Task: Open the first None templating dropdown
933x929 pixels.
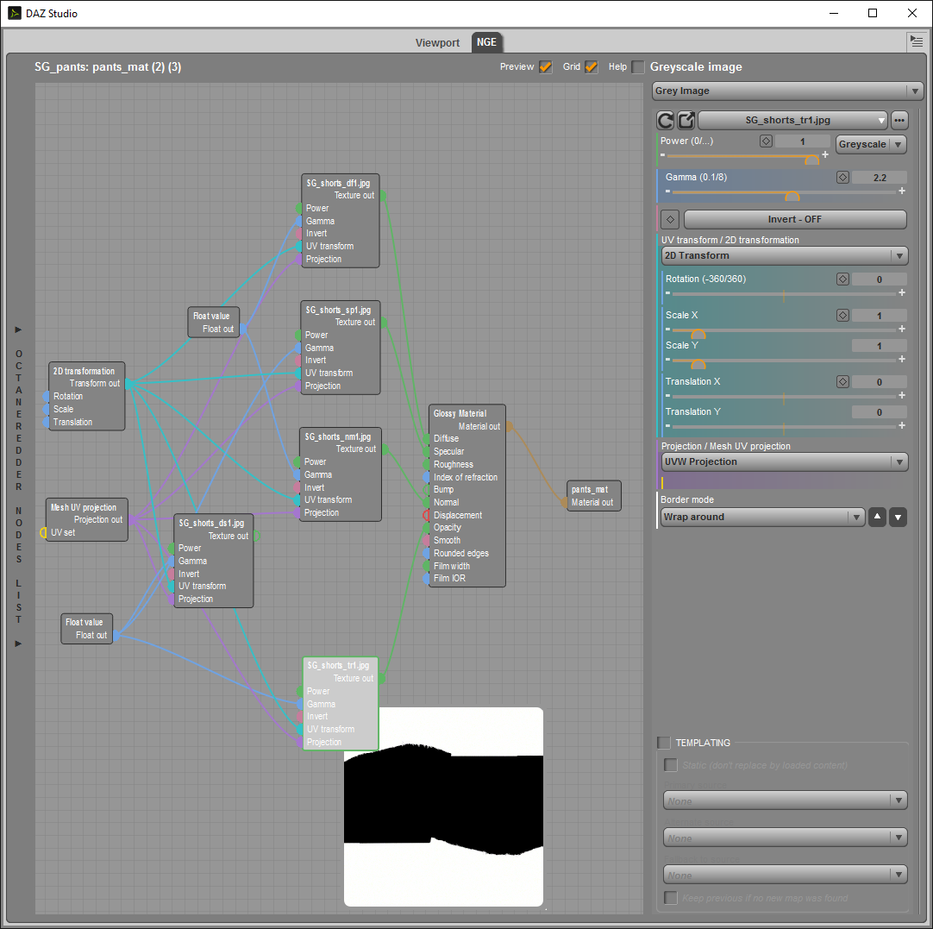Action: pos(786,801)
